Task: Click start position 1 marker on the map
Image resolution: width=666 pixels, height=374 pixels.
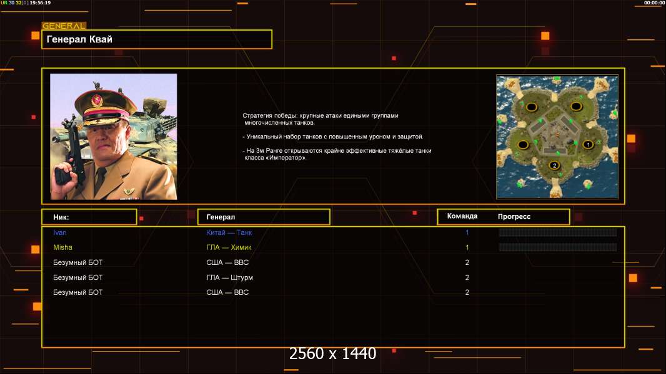Action: [x=587, y=144]
